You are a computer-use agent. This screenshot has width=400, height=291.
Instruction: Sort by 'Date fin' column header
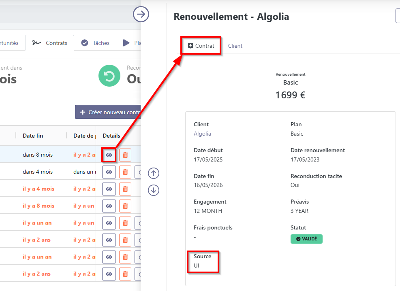click(x=33, y=136)
